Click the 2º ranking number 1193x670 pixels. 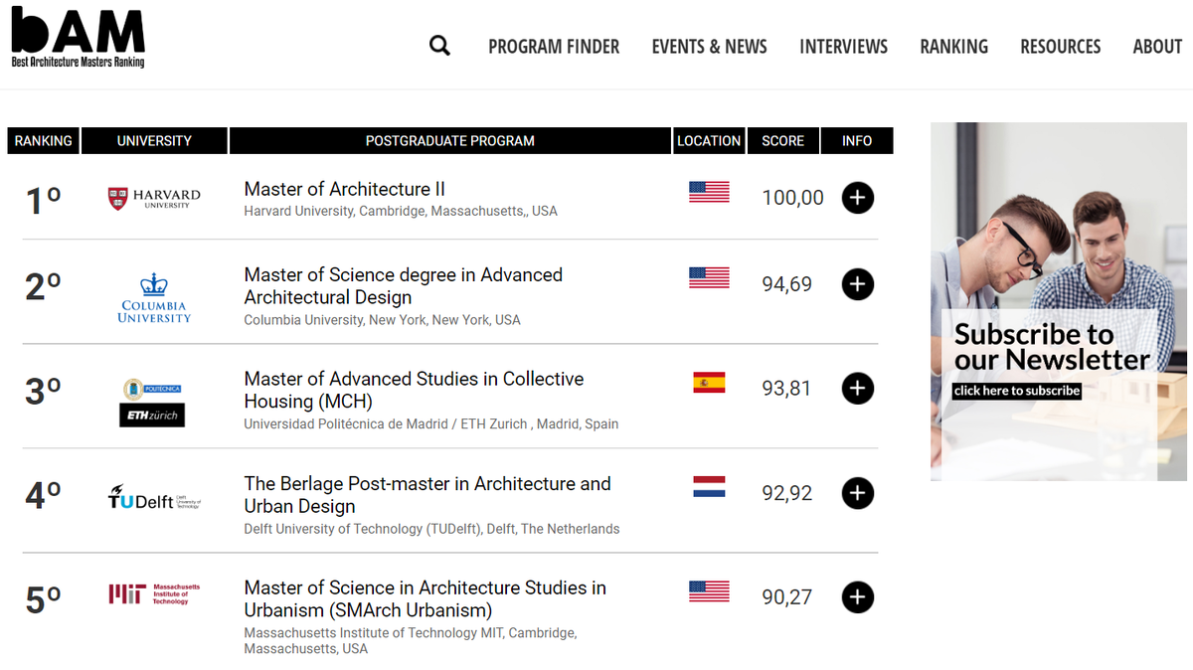[43, 287]
